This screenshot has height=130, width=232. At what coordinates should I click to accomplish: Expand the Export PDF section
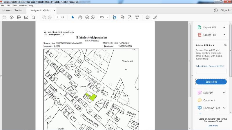[224, 27]
